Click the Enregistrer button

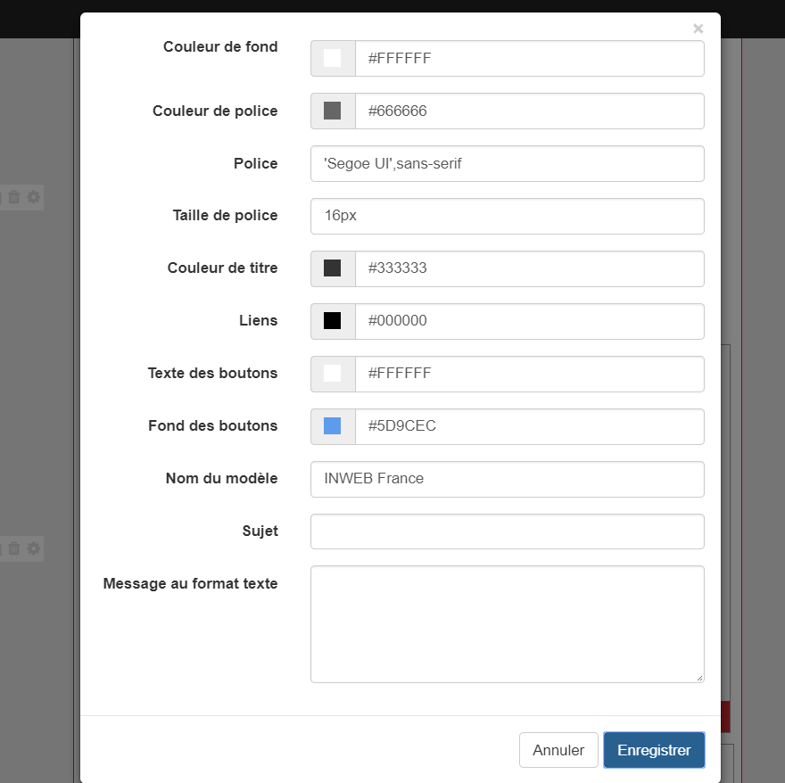654,749
